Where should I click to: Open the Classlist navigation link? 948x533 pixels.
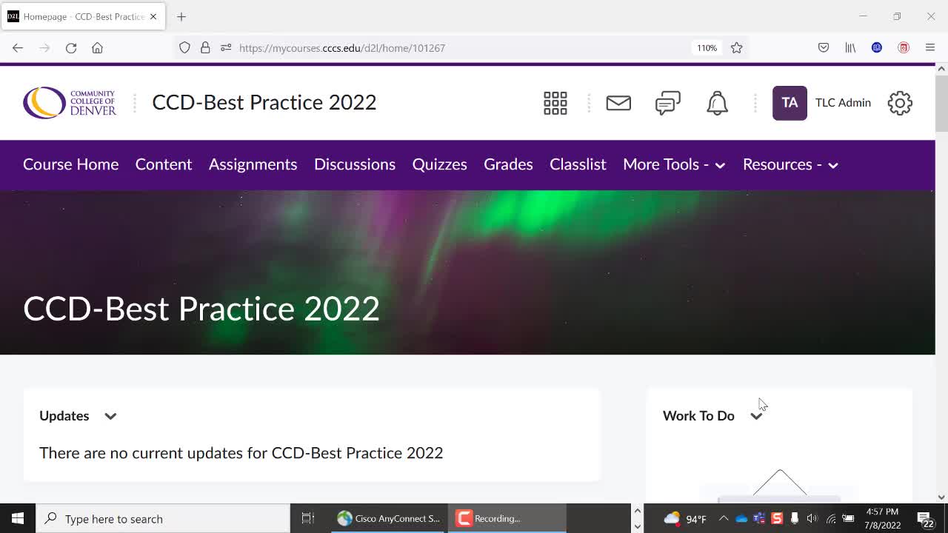(x=578, y=164)
